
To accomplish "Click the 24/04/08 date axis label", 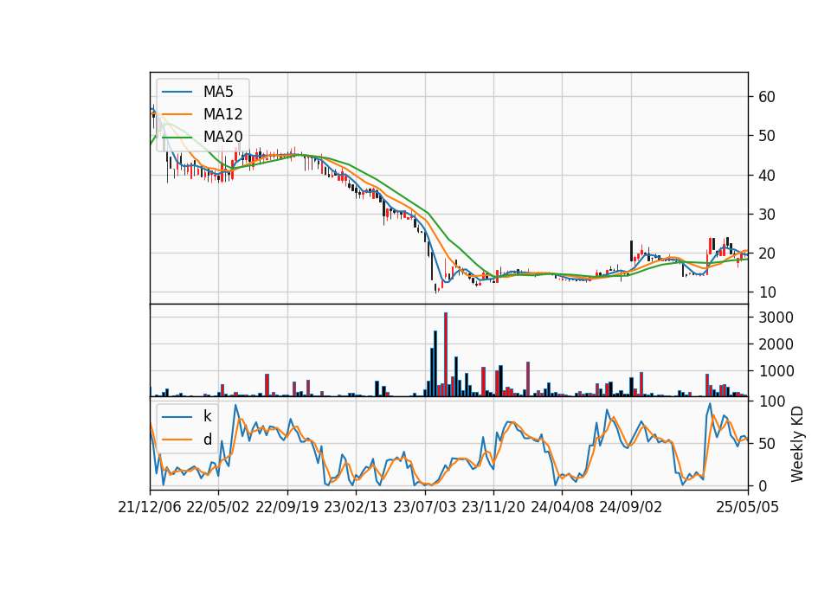I will pyautogui.click(x=563, y=507).
